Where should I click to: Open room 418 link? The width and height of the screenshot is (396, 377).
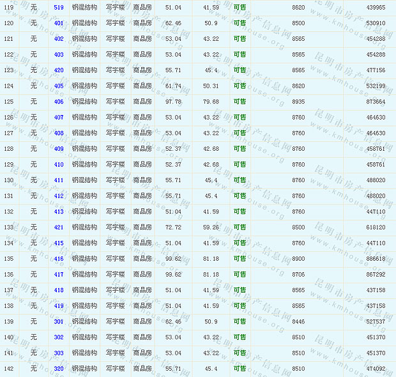click(59, 290)
